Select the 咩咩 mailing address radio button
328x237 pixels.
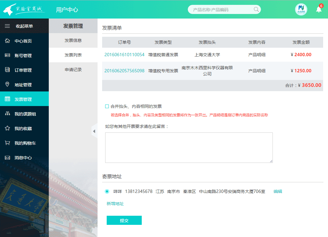pyautogui.click(x=107, y=191)
